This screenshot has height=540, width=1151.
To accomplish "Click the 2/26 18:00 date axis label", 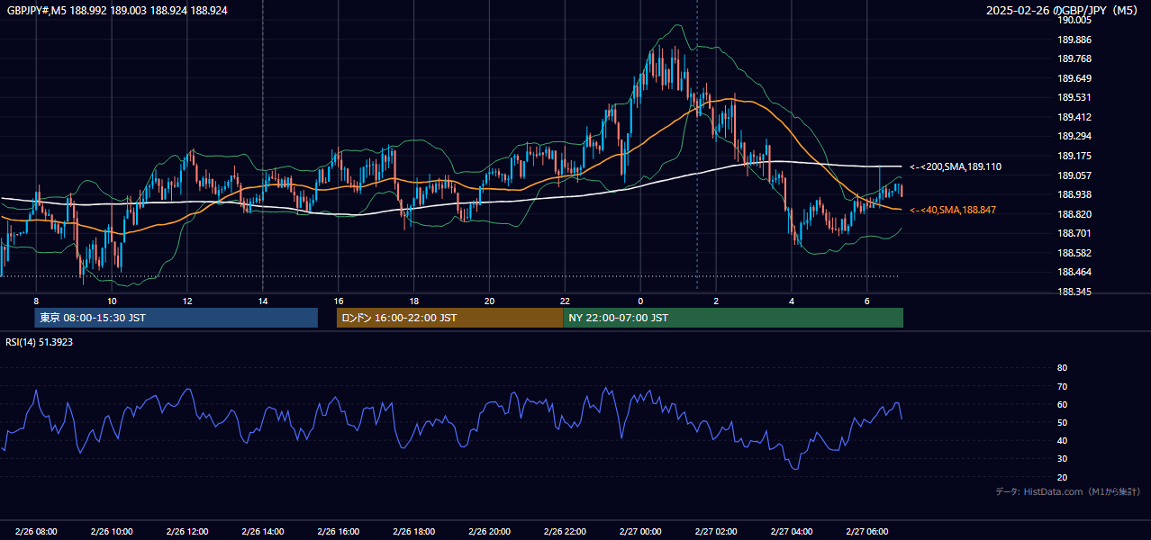I will [x=414, y=532].
